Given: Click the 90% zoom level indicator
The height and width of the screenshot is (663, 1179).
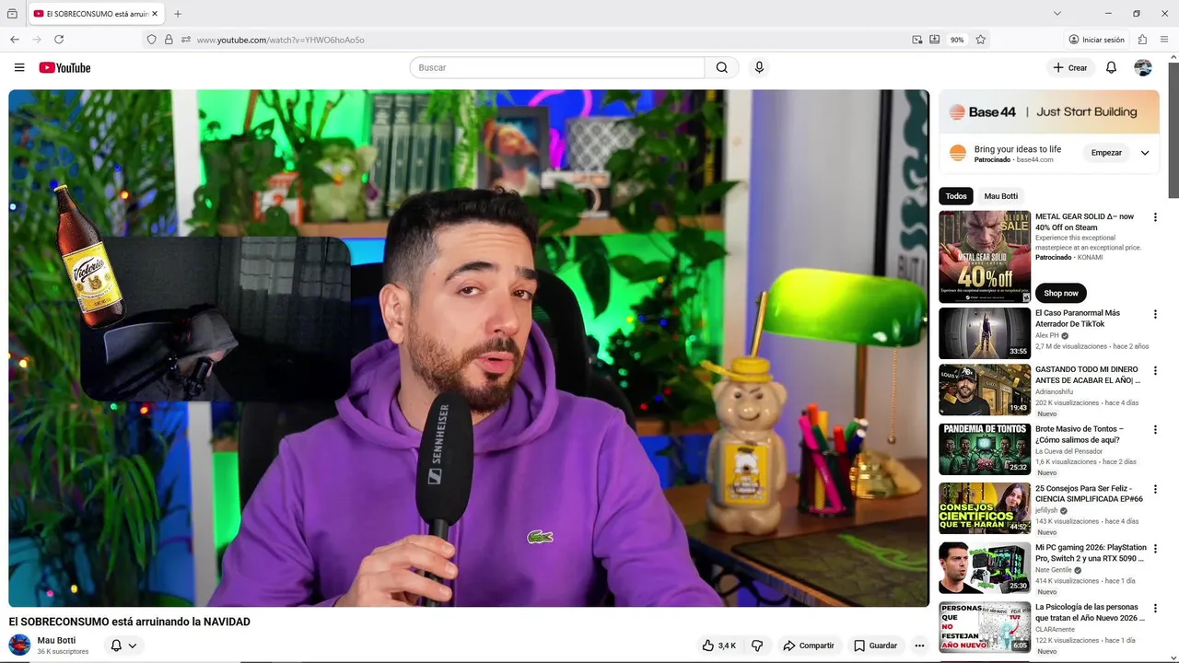Looking at the screenshot, I should 957,40.
